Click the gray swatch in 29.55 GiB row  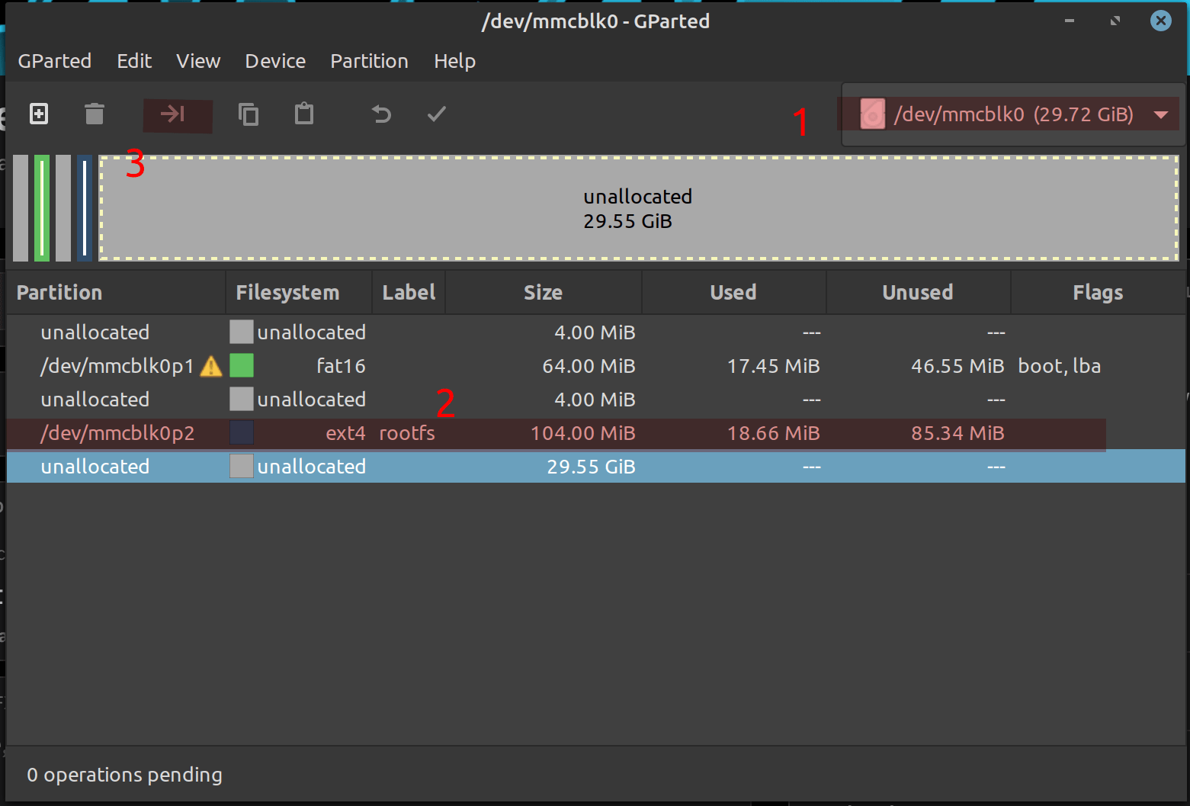pyautogui.click(x=242, y=467)
